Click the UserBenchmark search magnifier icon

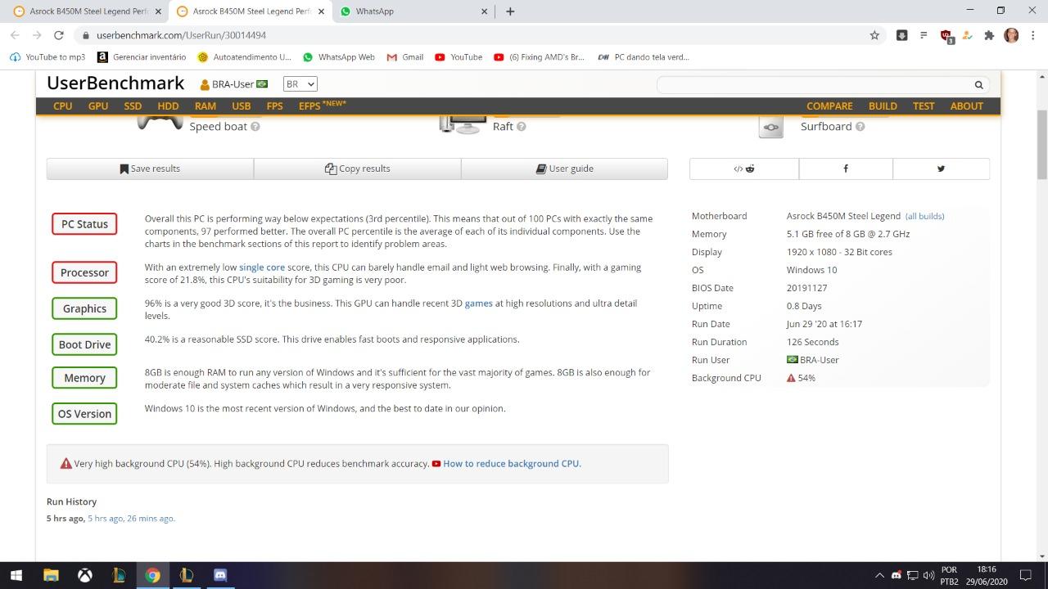click(978, 85)
